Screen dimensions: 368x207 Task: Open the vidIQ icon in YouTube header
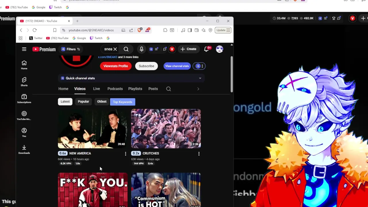[x=151, y=49]
